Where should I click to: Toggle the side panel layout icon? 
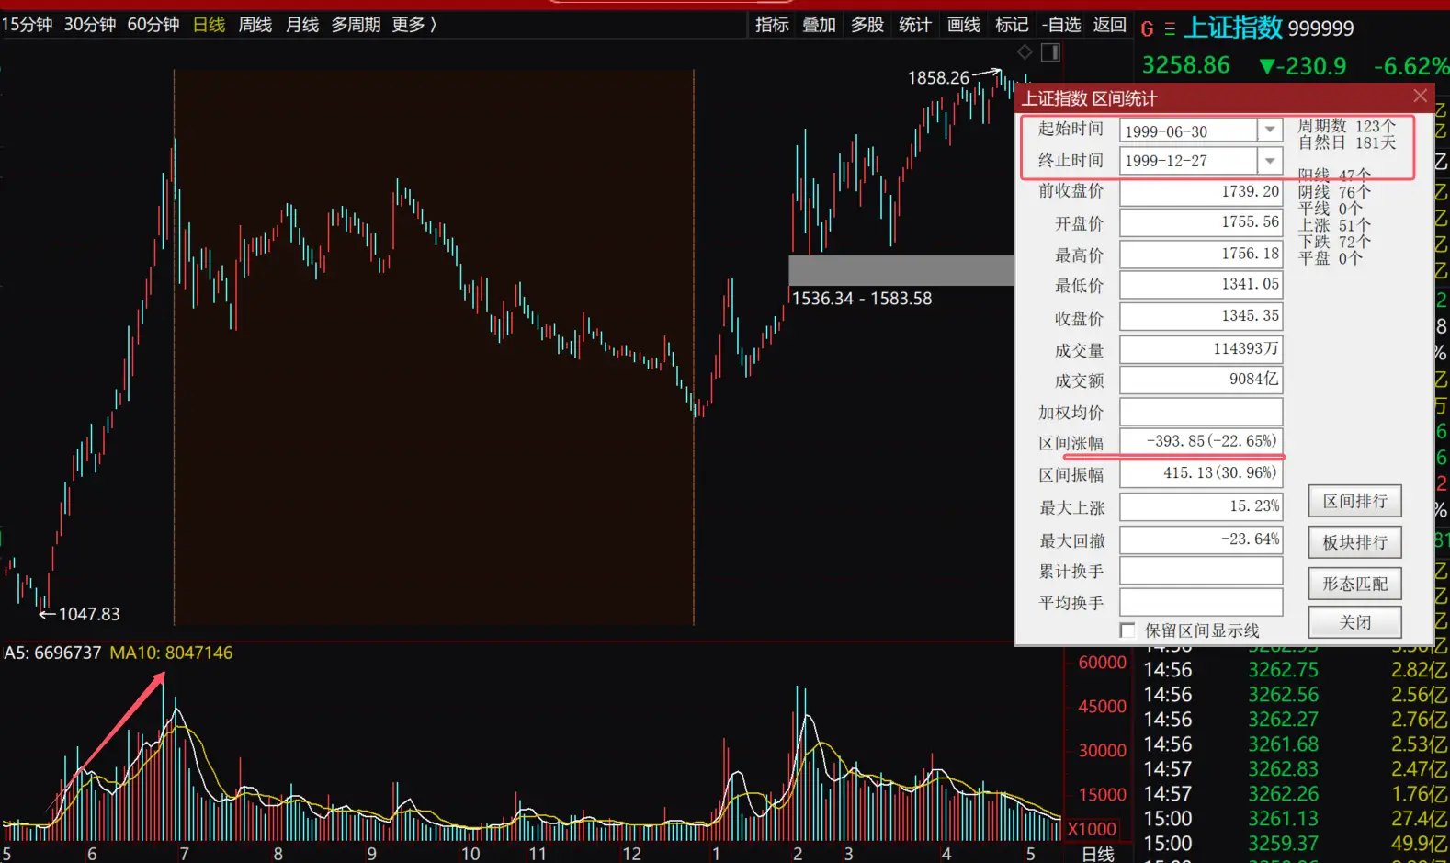tap(1050, 52)
